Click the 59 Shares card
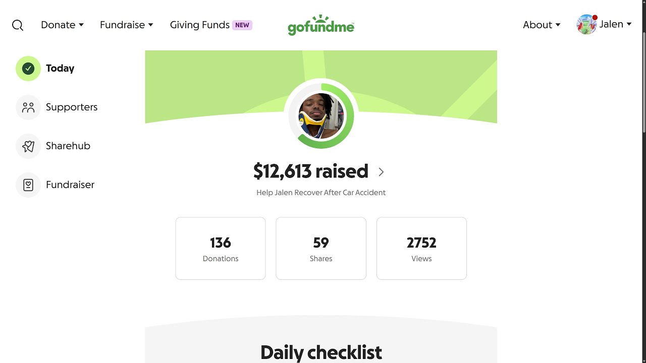This screenshot has width=646, height=363. point(321,249)
